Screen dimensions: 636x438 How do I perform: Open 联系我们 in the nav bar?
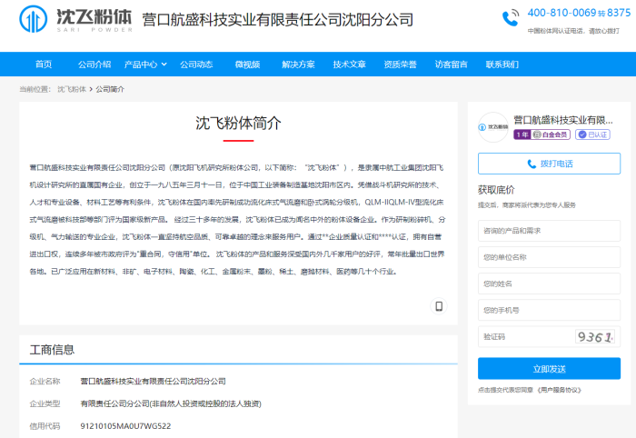tap(502, 65)
